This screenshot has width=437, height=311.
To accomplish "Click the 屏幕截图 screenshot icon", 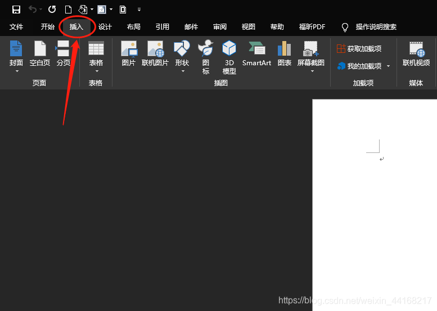I will point(311,49).
